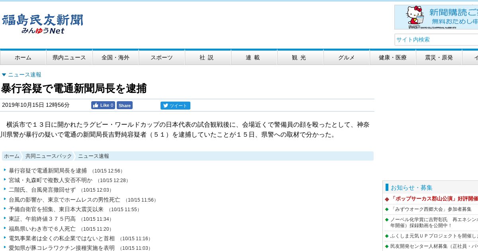Open the 県内ニュース menu

coord(69,57)
